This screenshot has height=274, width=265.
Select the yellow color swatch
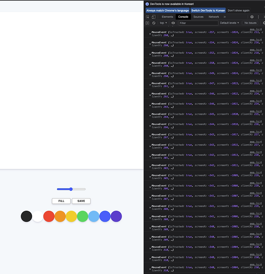[x=71, y=216]
